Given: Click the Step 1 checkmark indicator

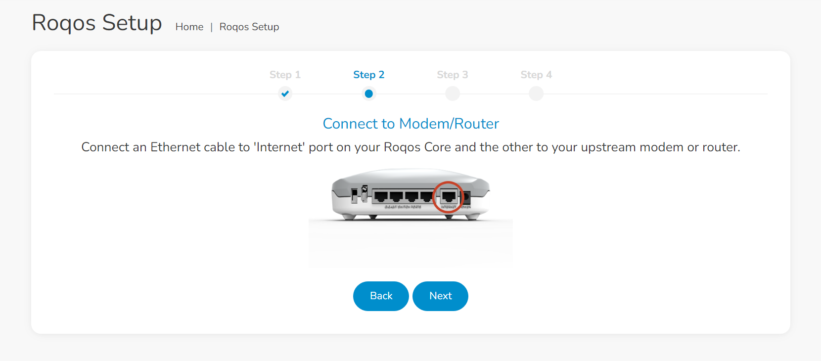Looking at the screenshot, I should (285, 93).
